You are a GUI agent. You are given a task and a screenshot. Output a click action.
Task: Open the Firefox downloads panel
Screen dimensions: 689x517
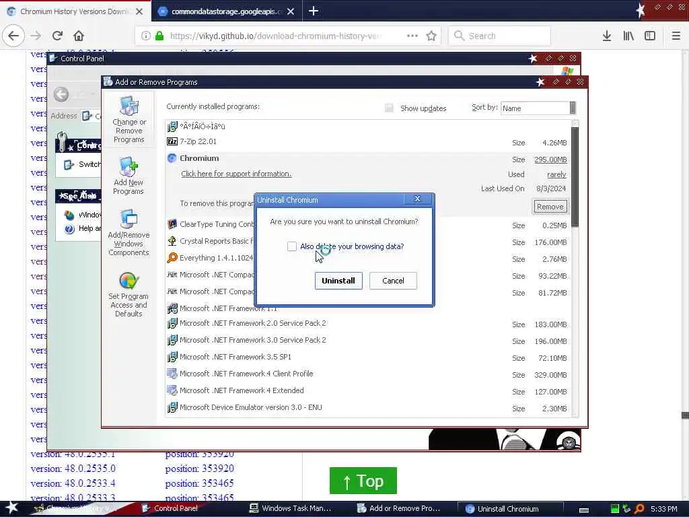tap(607, 36)
